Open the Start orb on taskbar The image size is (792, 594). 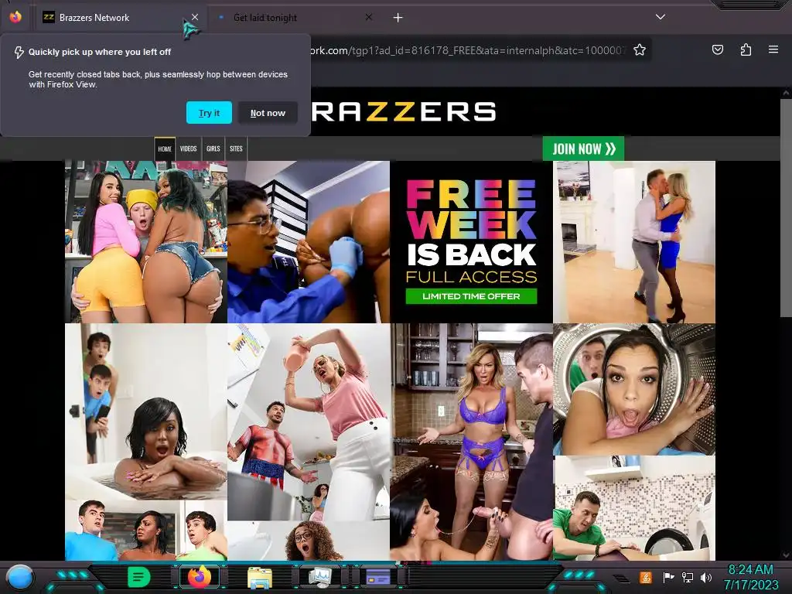coord(20,577)
